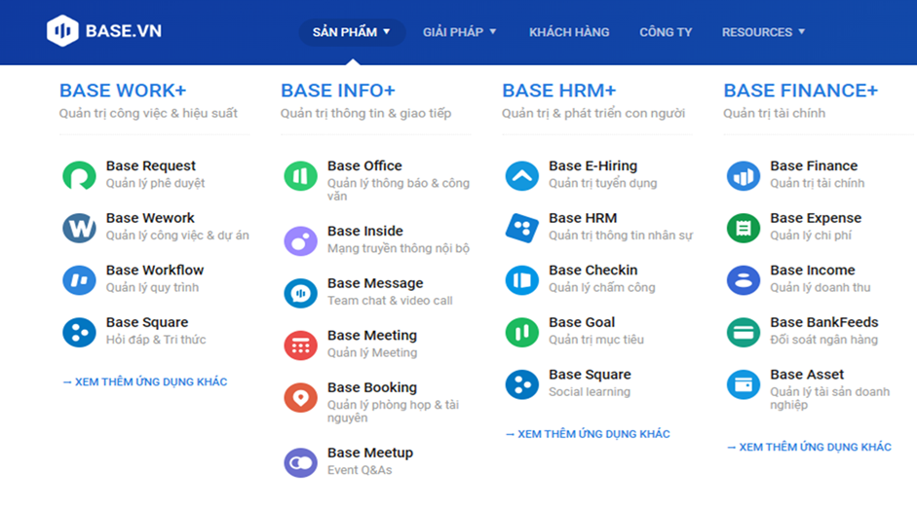Click the Base Goal green icon
This screenshot has width=917, height=508.
click(522, 332)
